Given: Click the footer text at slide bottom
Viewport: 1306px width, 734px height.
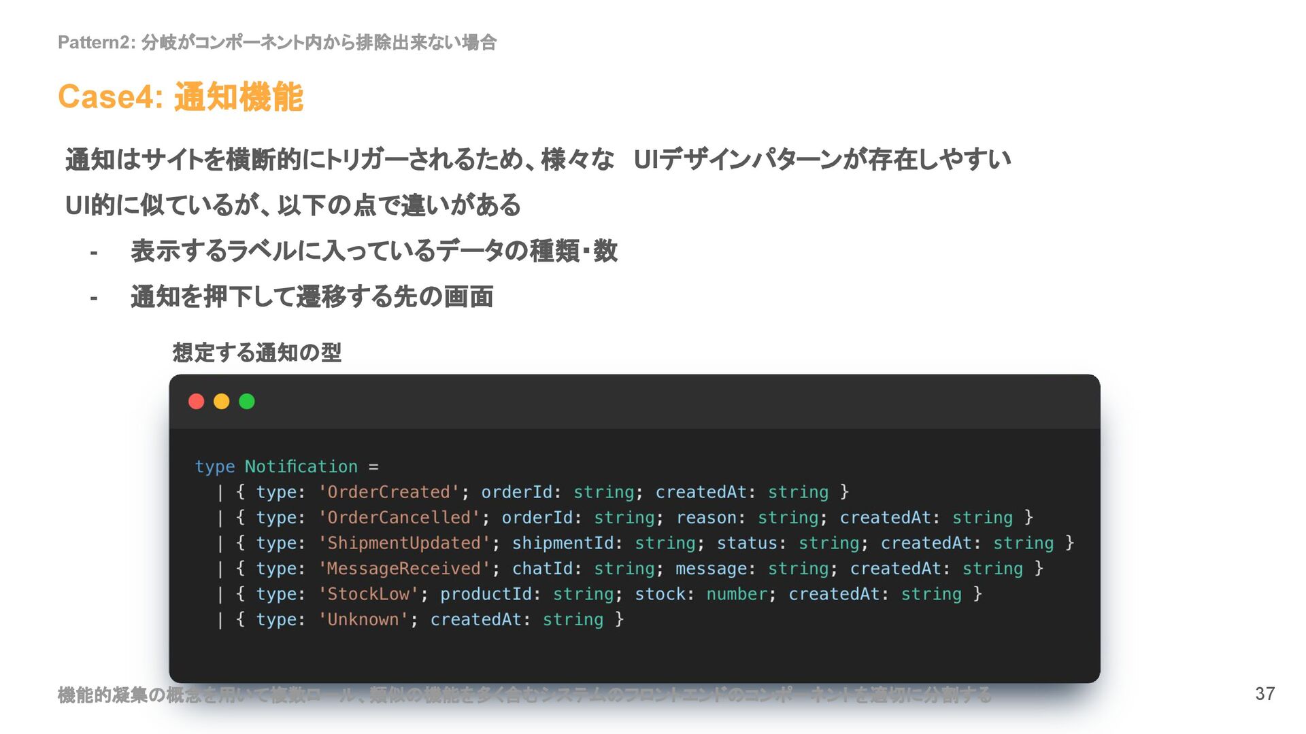Looking at the screenshot, I should (x=524, y=695).
